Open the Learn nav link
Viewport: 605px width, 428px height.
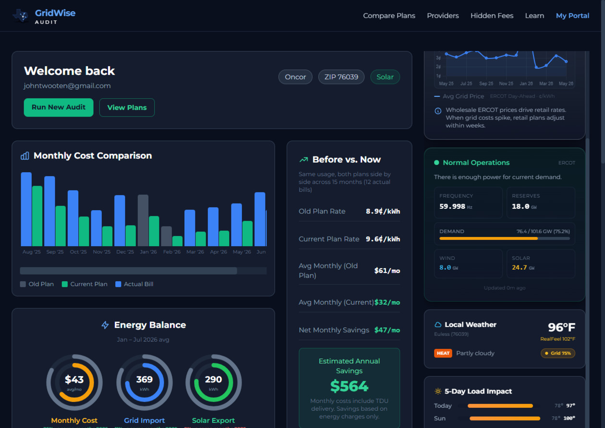click(x=534, y=16)
